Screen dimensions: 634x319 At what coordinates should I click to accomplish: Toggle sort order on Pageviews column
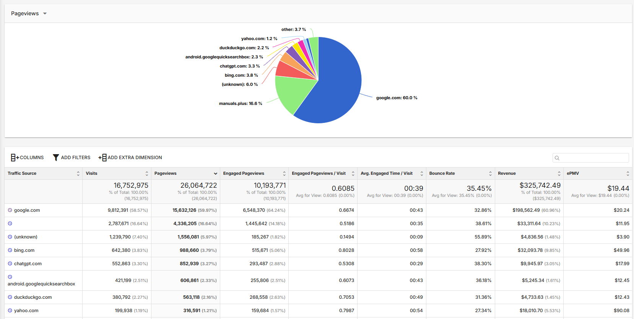tap(216, 174)
